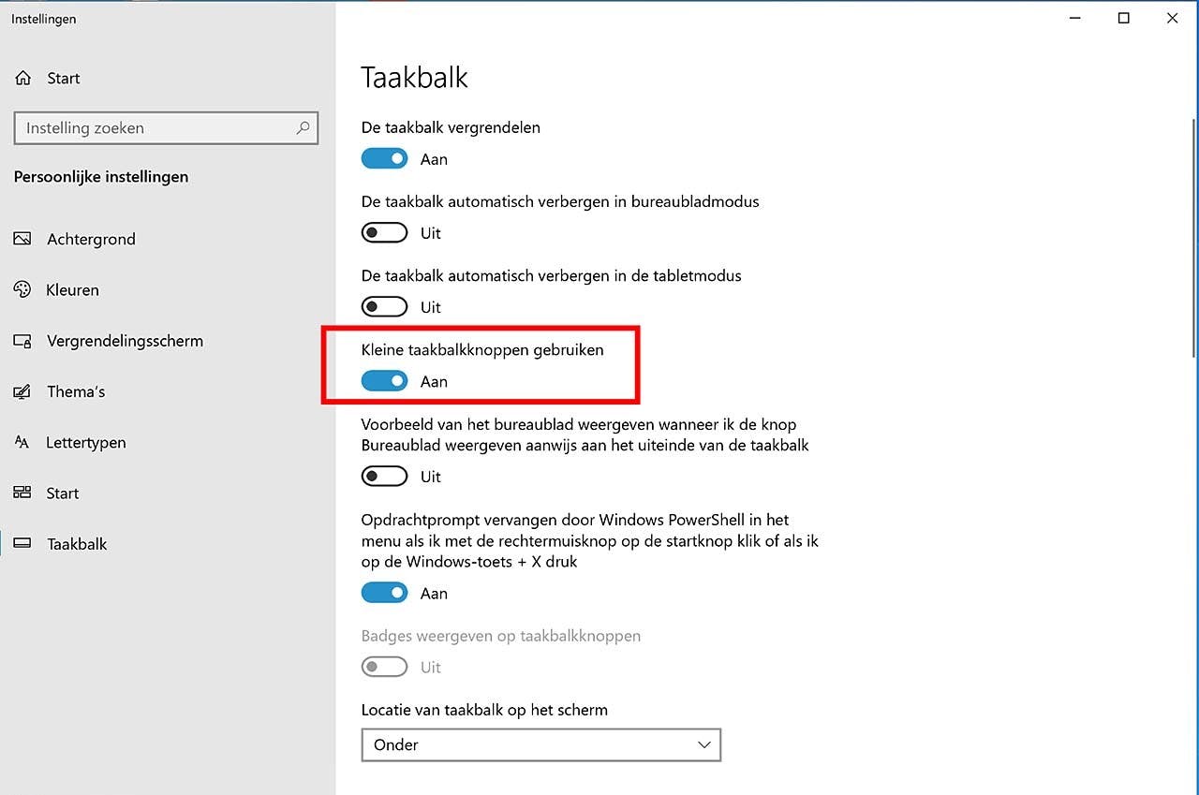Open Vergrendelingsscherm using its lock screen icon
The width and height of the screenshot is (1199, 795).
[22, 341]
